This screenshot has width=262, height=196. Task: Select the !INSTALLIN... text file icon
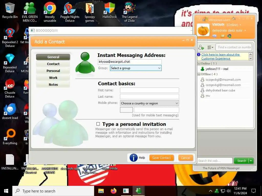pos(10,162)
